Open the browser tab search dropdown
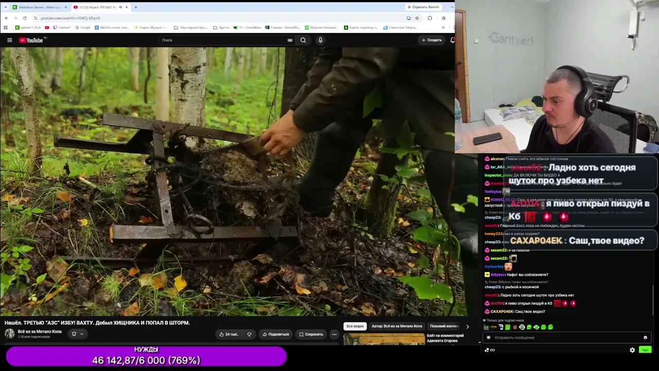Image resolution: width=659 pixels, height=371 pixels. 6,7
